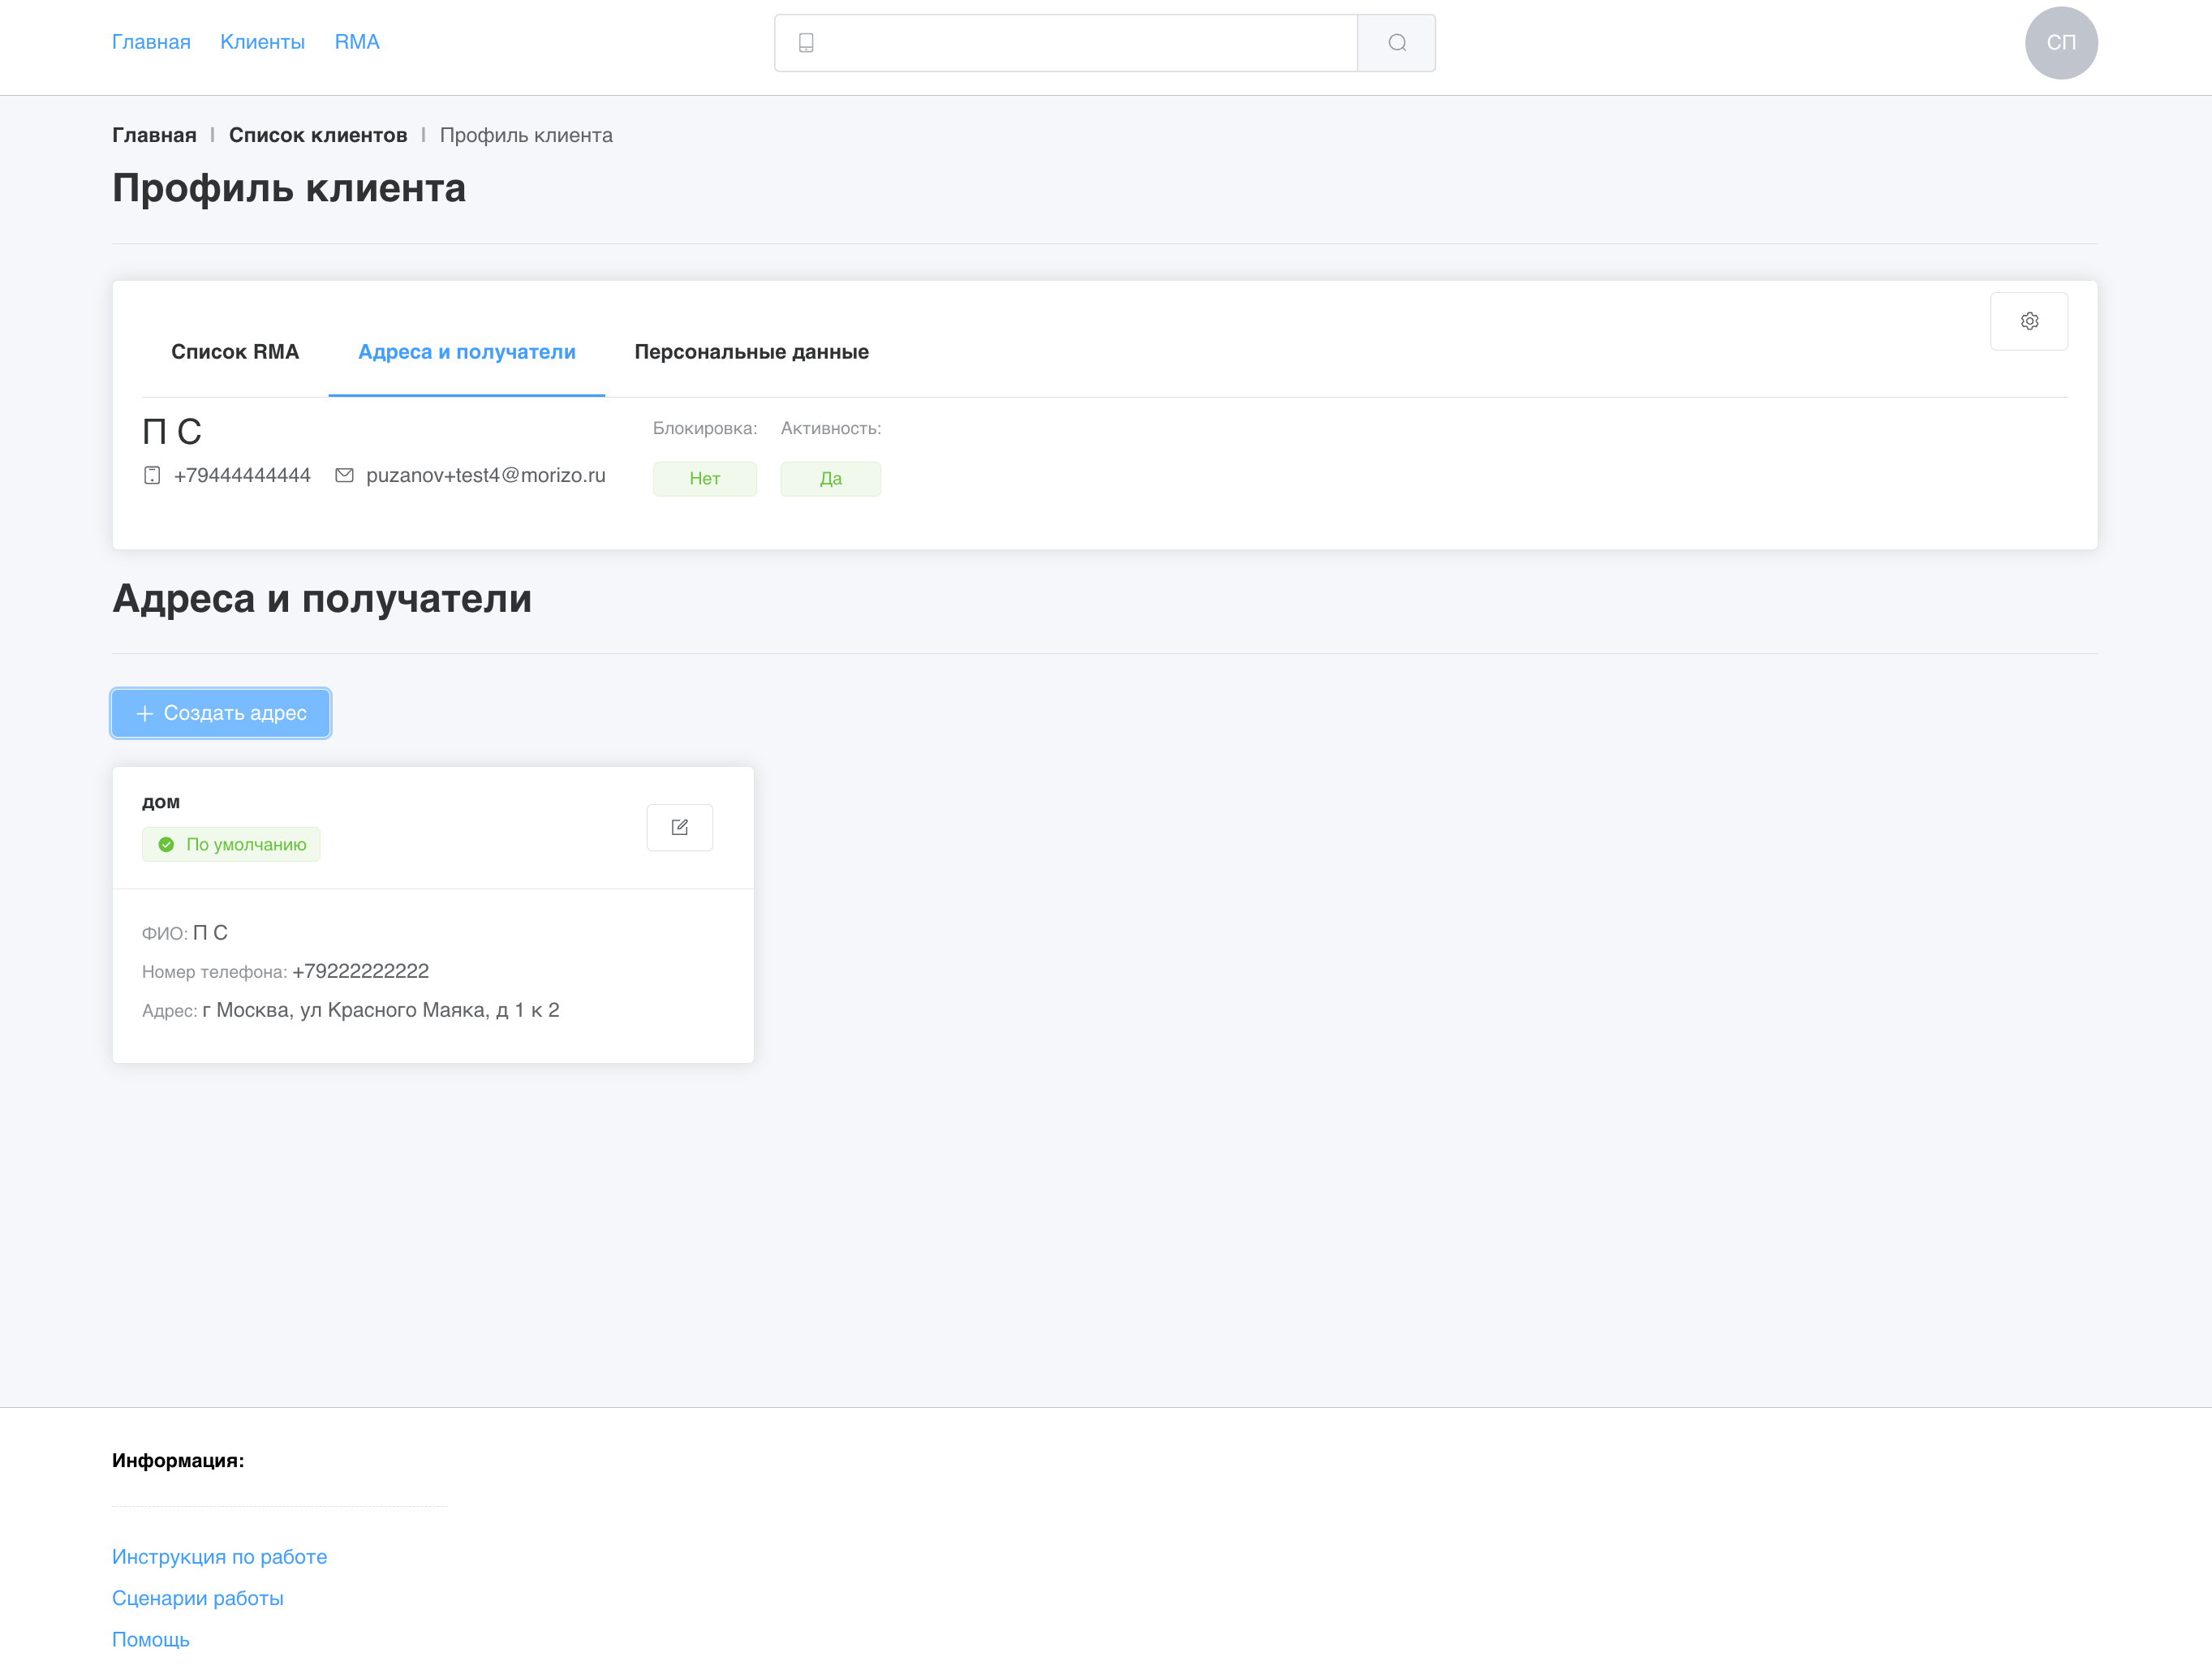Image resolution: width=2212 pixels, height=1670 pixels.
Task: Click the green checkmark in По умолчанию badge
Action: pos(167,845)
